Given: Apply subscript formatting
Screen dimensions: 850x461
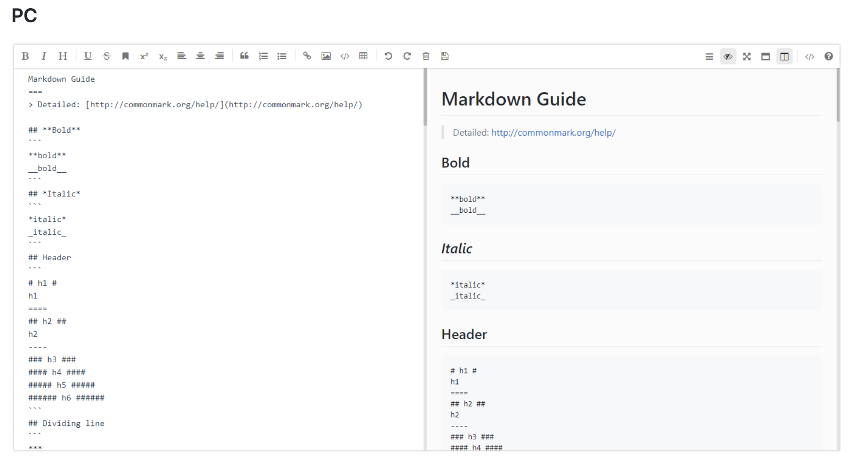Looking at the screenshot, I should click(163, 56).
